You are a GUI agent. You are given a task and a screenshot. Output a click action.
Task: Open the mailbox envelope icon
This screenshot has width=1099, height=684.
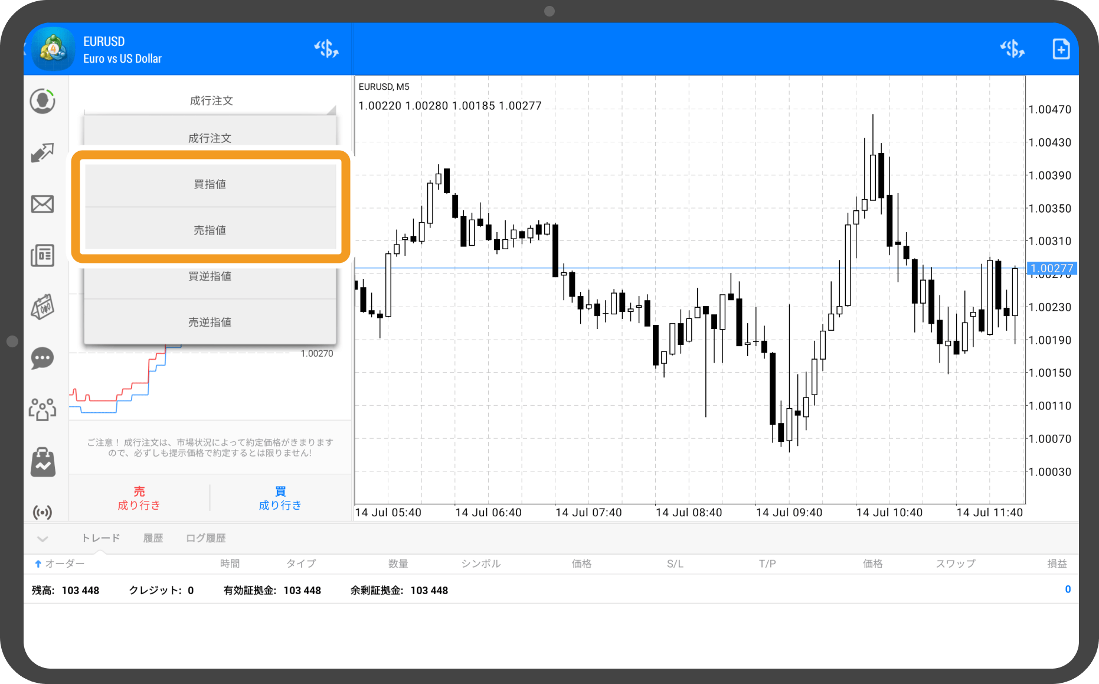pos(42,204)
